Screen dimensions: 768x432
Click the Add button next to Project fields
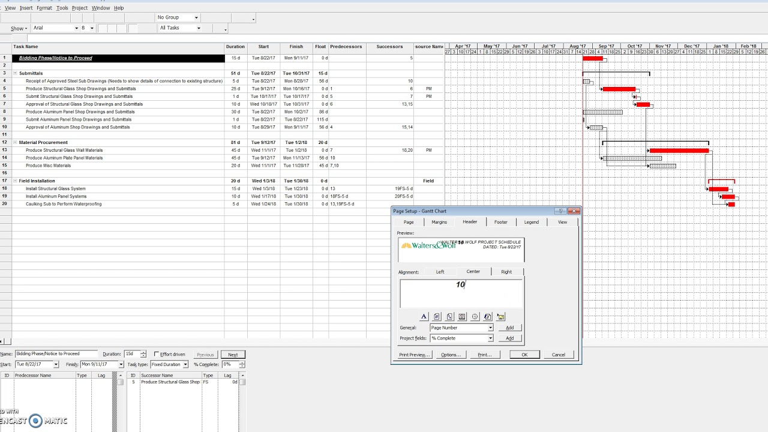(x=509, y=338)
